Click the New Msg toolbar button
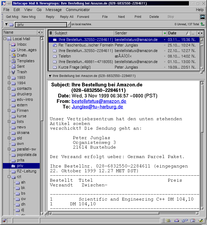This screenshot has height=225, width=207. (x=28, y=17)
